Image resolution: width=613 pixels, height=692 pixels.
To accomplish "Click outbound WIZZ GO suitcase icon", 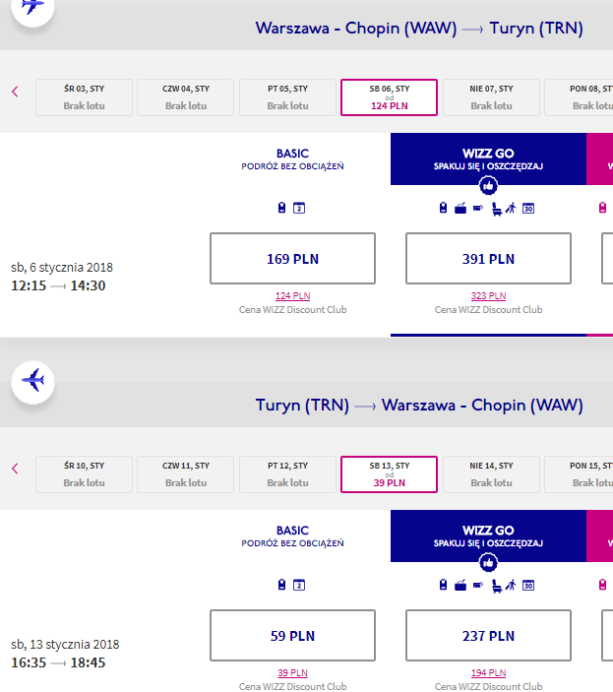I will point(460,208).
